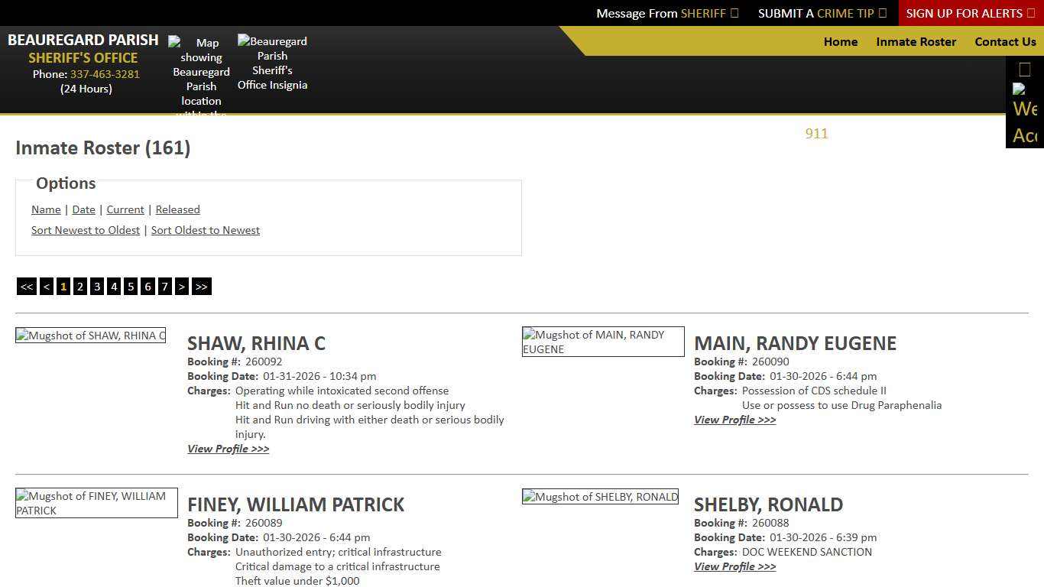View profile of SHAW, RHINA C

228,449
